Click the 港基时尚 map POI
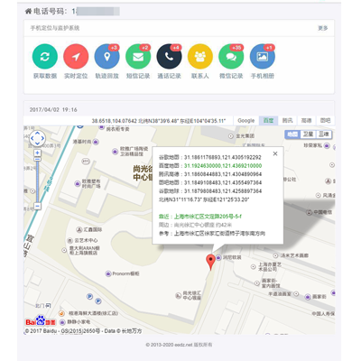 coord(86,142)
